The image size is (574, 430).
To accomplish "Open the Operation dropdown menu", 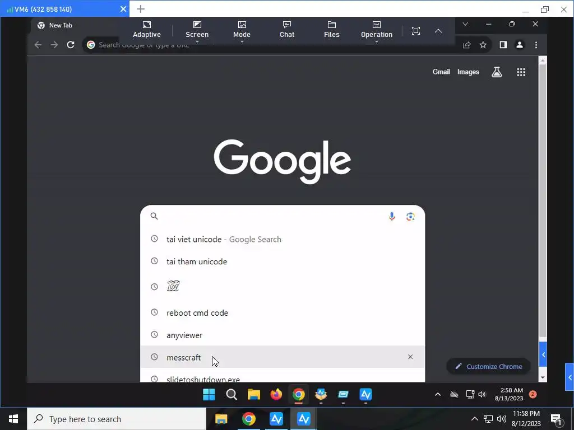I will (376, 31).
